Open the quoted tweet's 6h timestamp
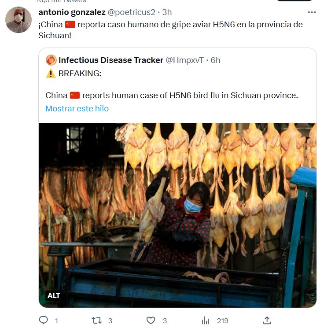This screenshot has height=331, width=331. (x=215, y=60)
